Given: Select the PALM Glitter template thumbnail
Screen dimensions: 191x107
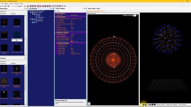Looking at the screenshot, I should pyautogui.click(x=17, y=22).
